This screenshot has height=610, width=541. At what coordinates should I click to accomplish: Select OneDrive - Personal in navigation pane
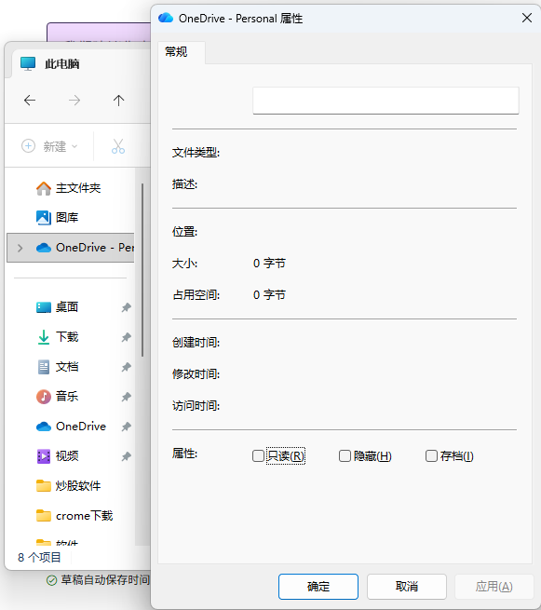click(x=71, y=248)
